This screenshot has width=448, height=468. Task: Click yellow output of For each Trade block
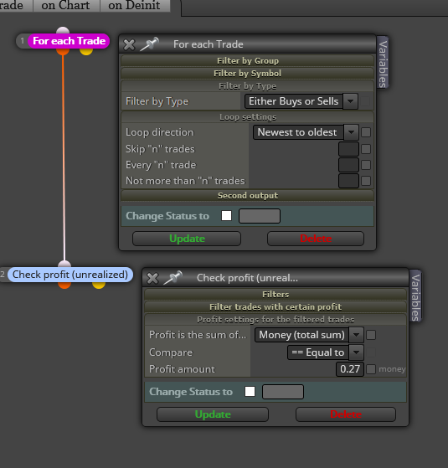tap(86, 51)
